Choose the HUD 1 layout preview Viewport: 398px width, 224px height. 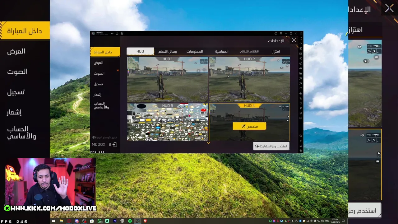point(167,79)
